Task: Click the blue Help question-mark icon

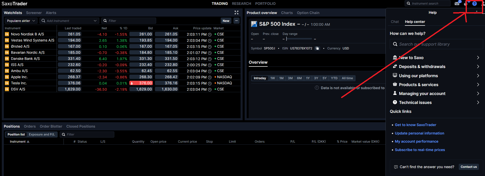Action: [475, 4]
